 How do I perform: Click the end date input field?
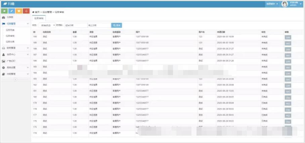coord(99,25)
